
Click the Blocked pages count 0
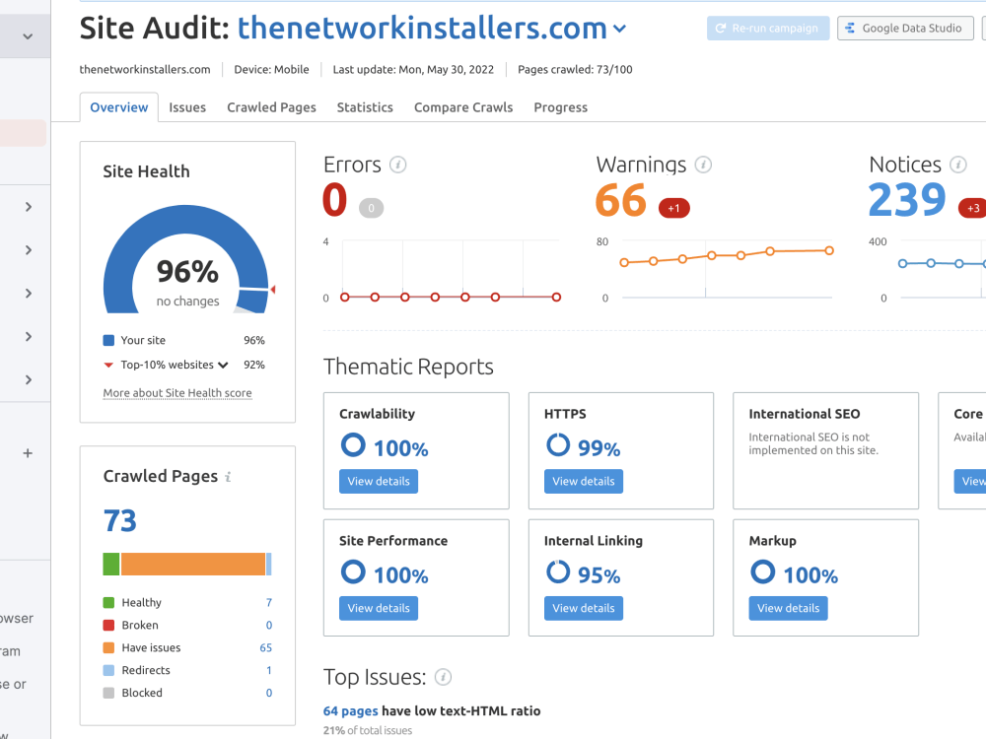(x=269, y=693)
